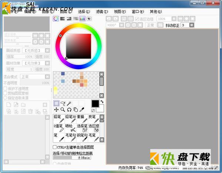Image resolution: width=222 pixels, height=173 pixels.
Task: Choose the 喷枪 airbrush tool
Action: point(71,128)
